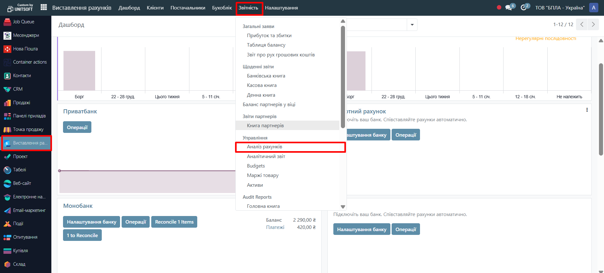Open the user avatar menu
The image size is (604, 273).
[x=593, y=8]
